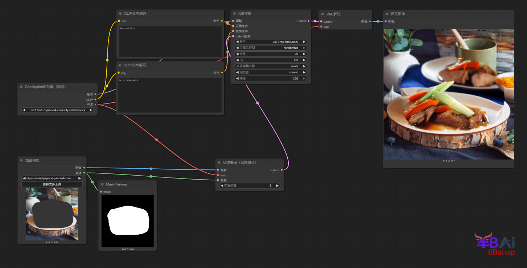Image resolution: width=527 pixels, height=268 pixels.
Task: Click the white mask thumbnail in MaskPreview
Action: (x=128, y=220)
